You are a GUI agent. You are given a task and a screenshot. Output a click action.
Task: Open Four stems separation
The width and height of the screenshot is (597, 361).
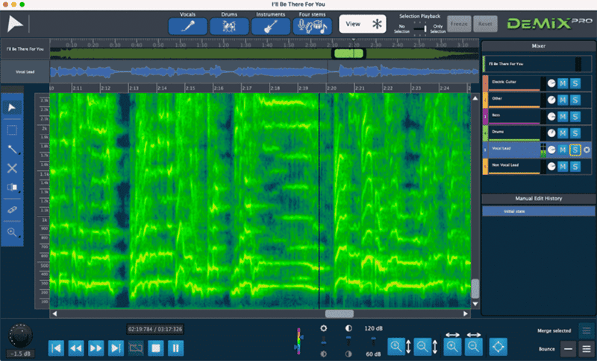312,27
